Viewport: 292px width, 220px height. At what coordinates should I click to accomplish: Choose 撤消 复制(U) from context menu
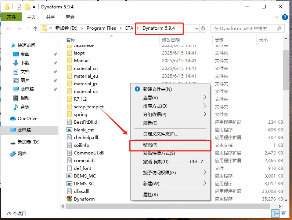(x=170, y=162)
